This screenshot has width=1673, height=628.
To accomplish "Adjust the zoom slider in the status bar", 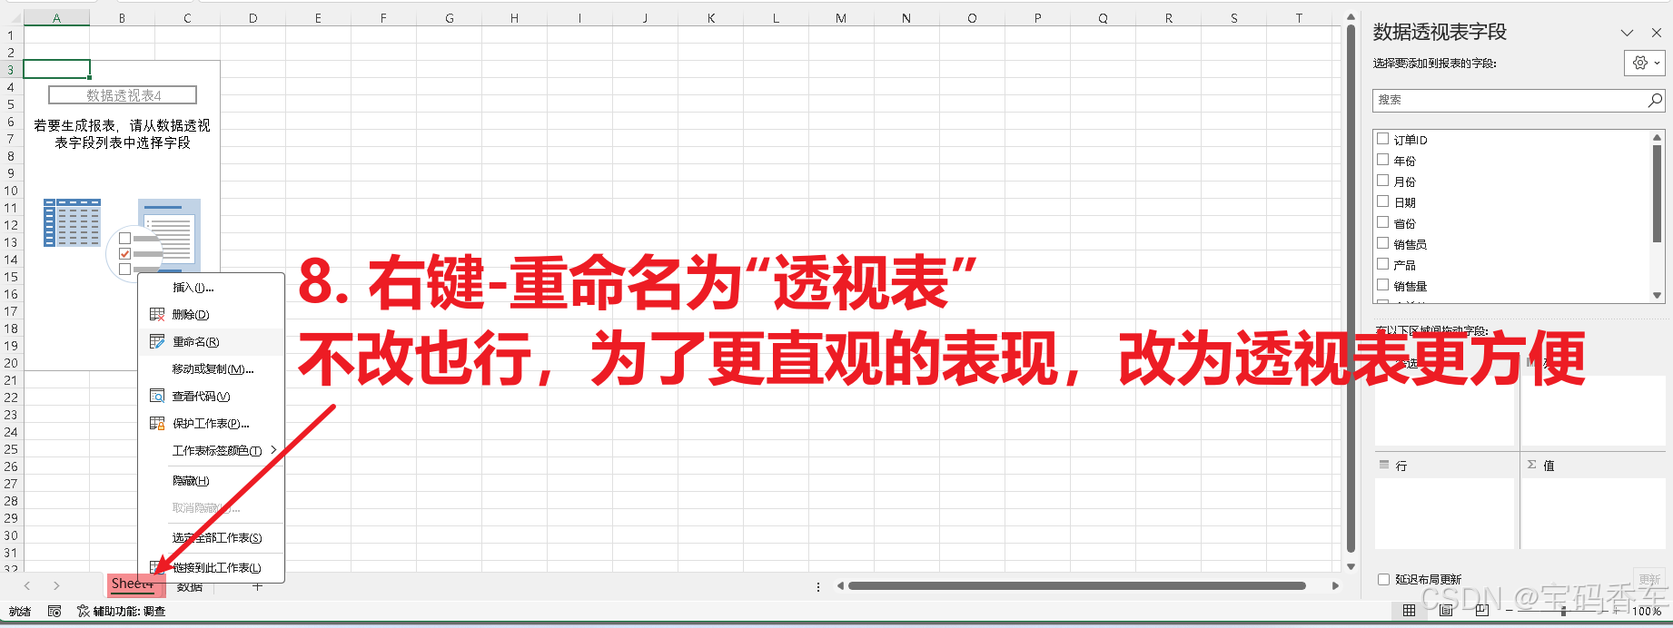I will tap(1563, 611).
